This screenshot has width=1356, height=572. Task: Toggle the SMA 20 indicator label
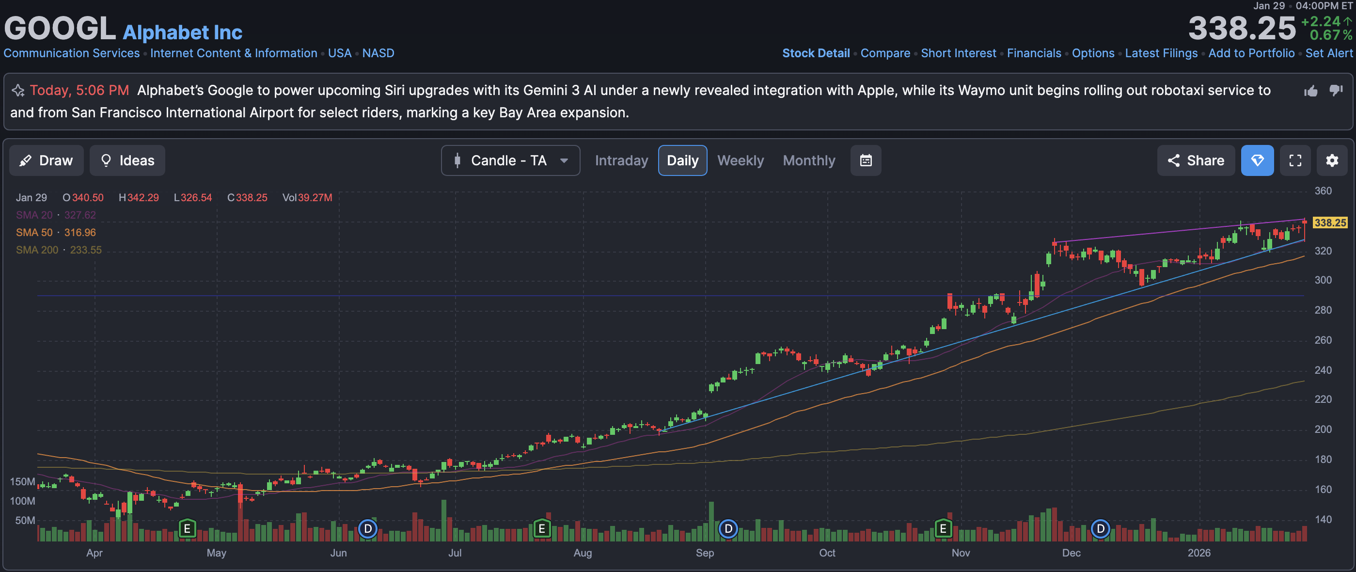[x=34, y=215]
